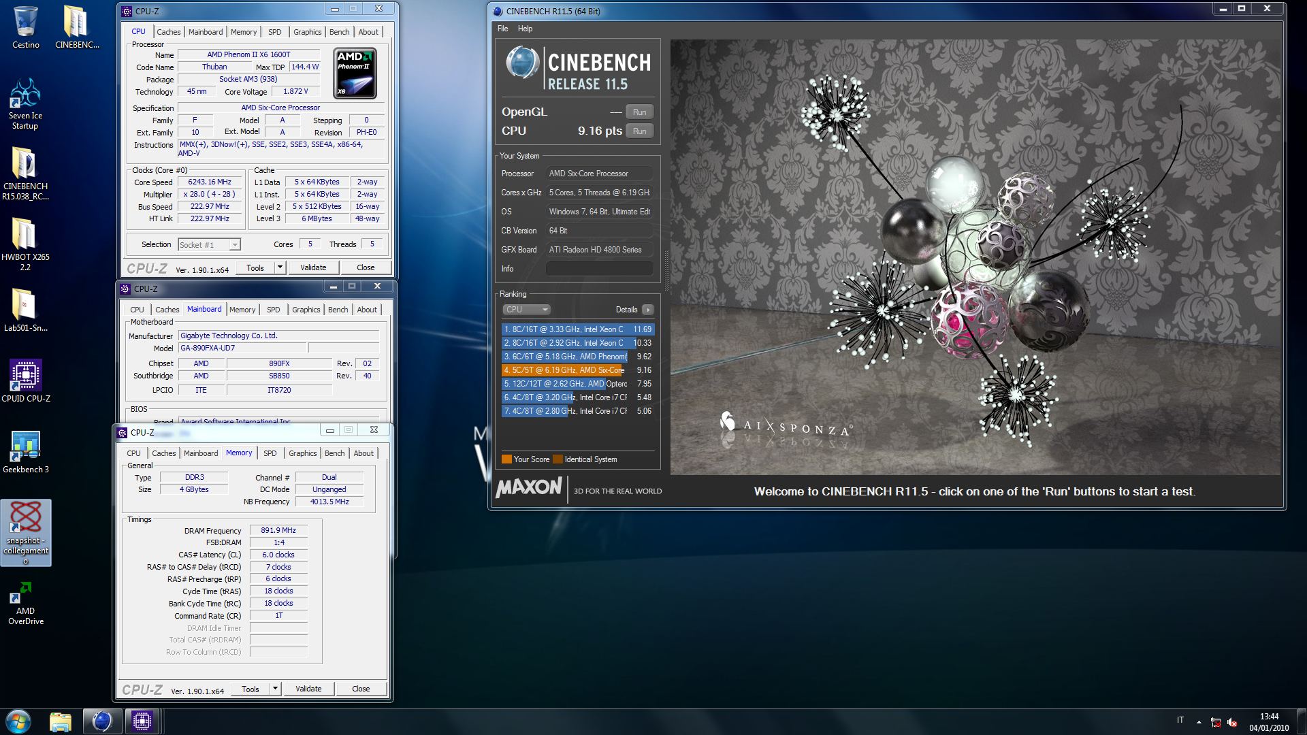Click the CINEBENCH globe logo
Image resolution: width=1307 pixels, height=735 pixels.
[522, 63]
